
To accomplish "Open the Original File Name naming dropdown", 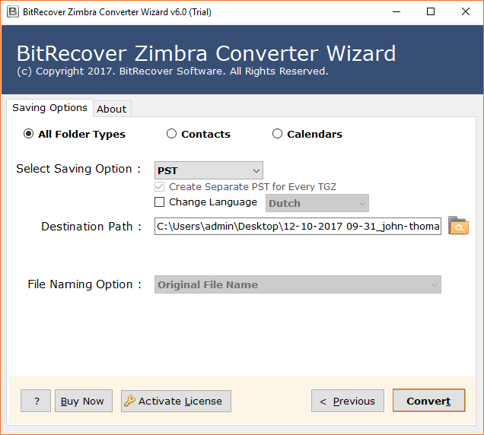I will 298,284.
